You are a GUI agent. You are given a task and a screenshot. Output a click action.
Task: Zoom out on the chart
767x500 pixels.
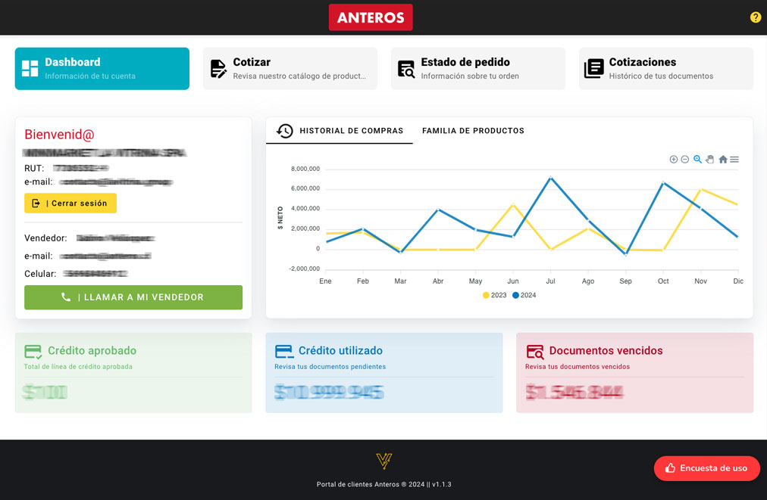pyautogui.click(x=685, y=159)
